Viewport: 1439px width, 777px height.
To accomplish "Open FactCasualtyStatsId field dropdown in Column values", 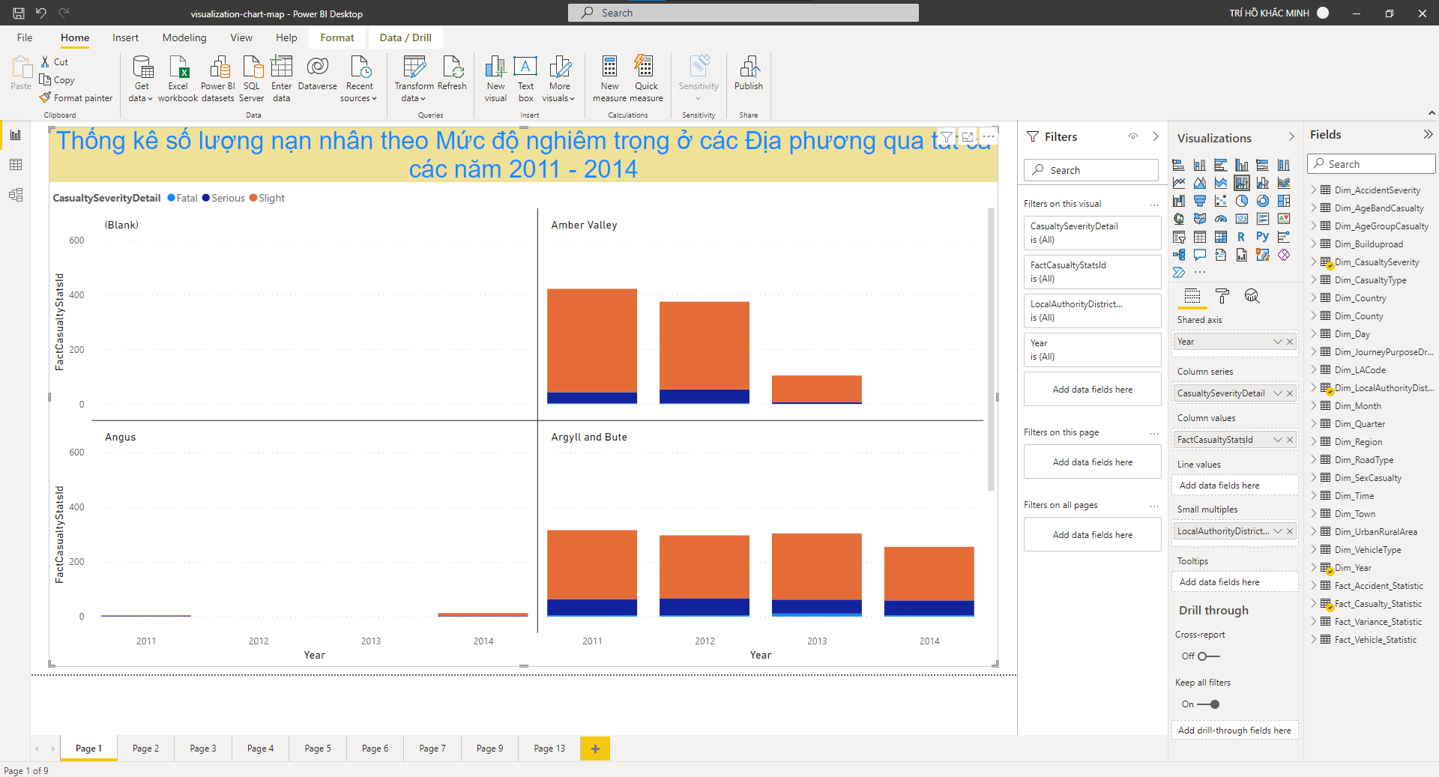I will 1277,440.
